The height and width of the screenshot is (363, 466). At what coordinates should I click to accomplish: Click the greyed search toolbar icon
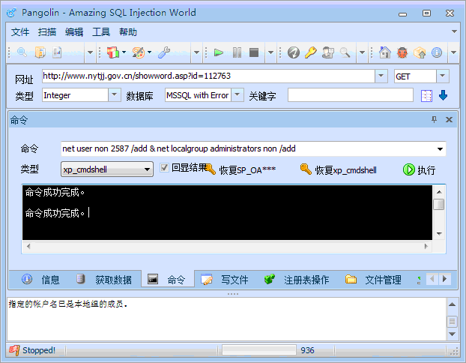click(345, 52)
